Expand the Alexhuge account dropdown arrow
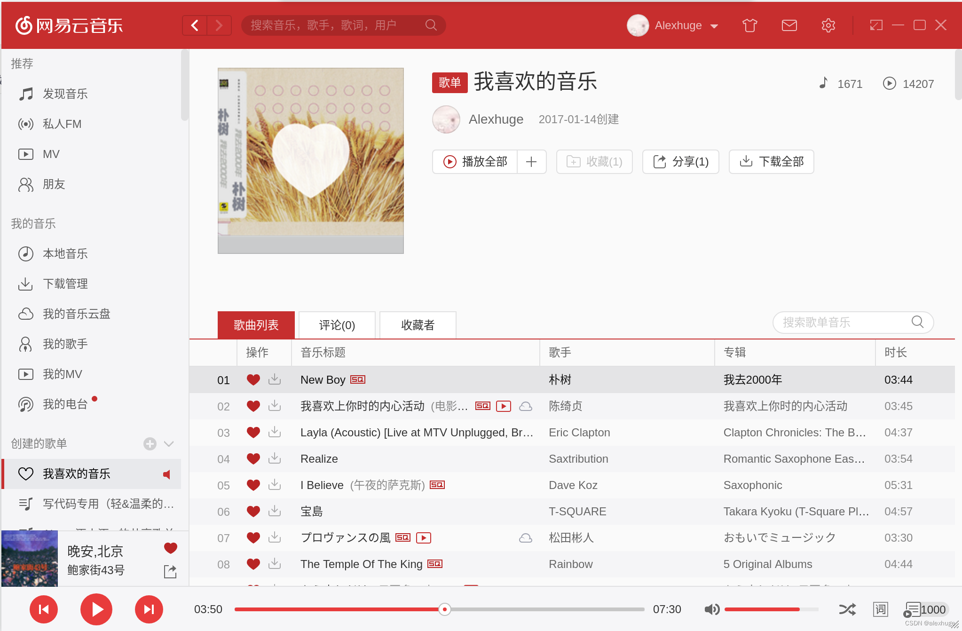This screenshot has height=631, width=962. pos(714,26)
